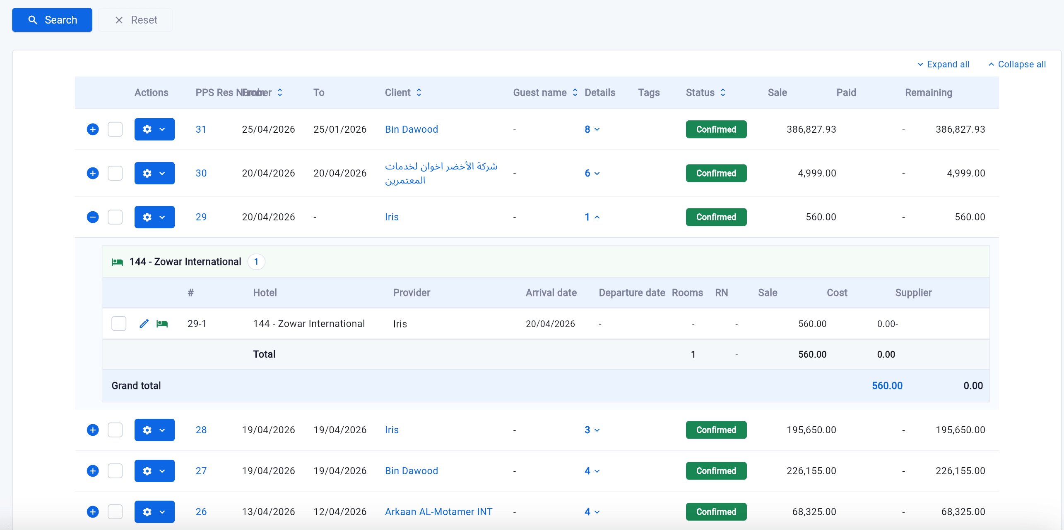Collapse details count 1 for reservation 29
The height and width of the screenshot is (530, 1064).
(592, 217)
